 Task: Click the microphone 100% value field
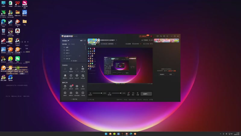tap(105, 93)
